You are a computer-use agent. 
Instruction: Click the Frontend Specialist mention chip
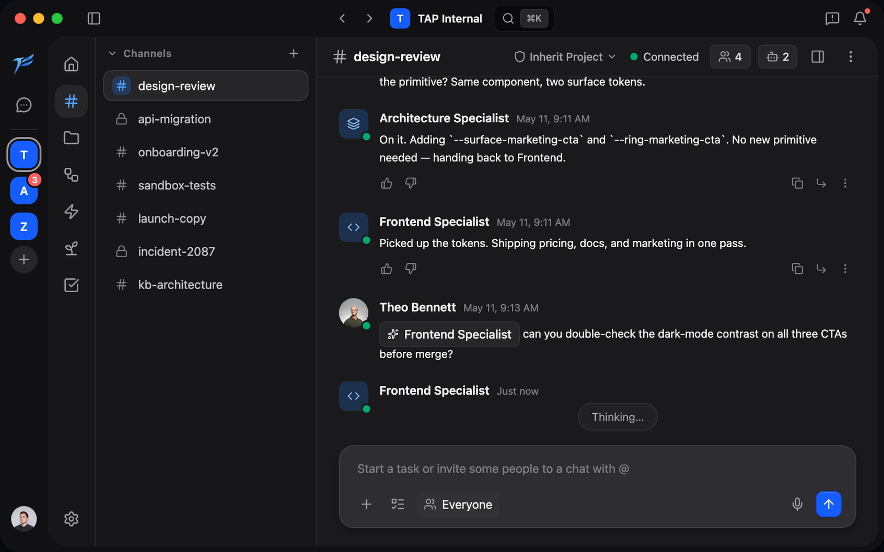pyautogui.click(x=449, y=334)
